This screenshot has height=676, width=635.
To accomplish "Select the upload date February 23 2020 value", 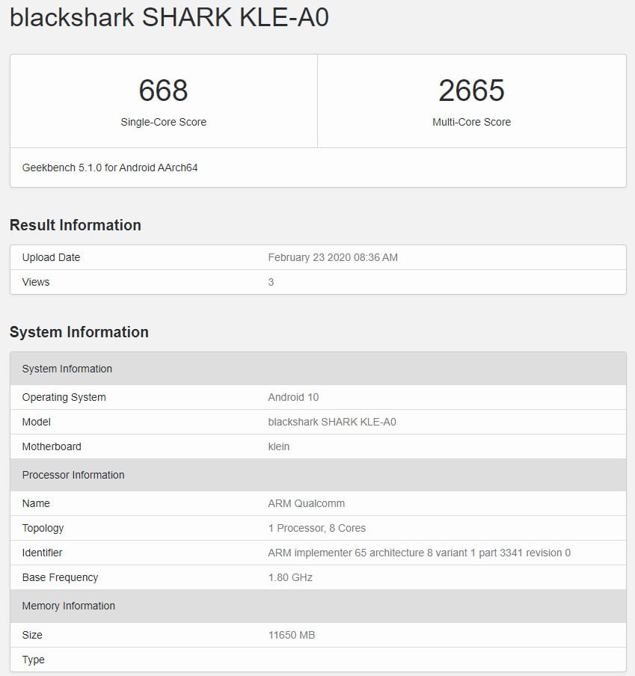I will click(333, 257).
